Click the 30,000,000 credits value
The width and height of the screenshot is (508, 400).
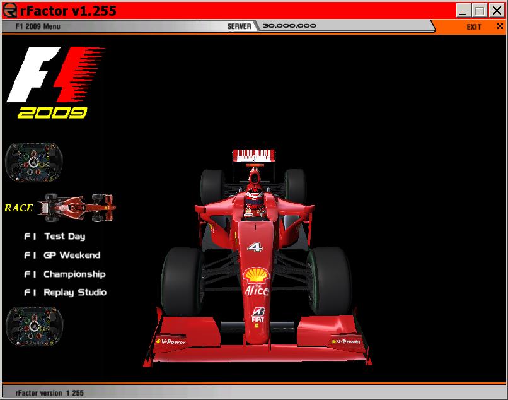[289, 26]
